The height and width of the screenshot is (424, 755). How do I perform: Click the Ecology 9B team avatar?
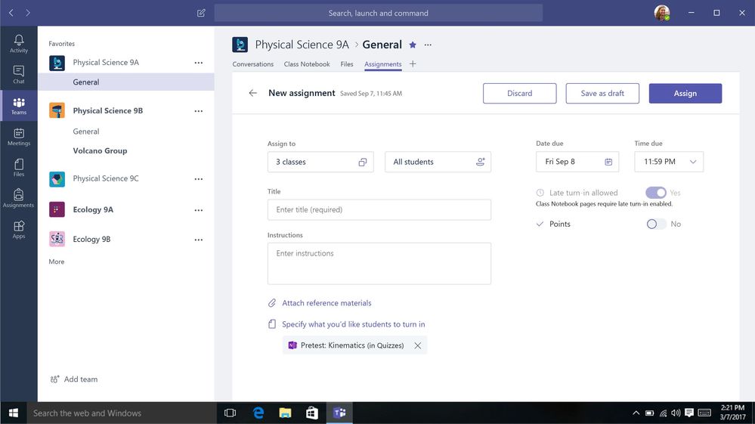tap(57, 239)
